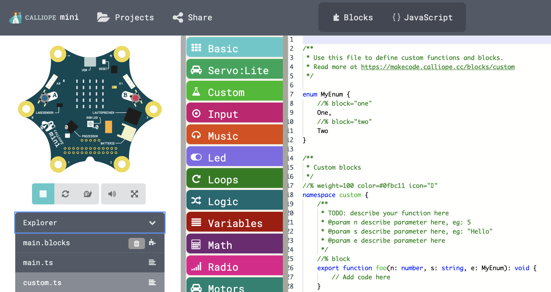Click the Radio signal bars icon
This screenshot has width=551, height=292.
click(x=196, y=266)
